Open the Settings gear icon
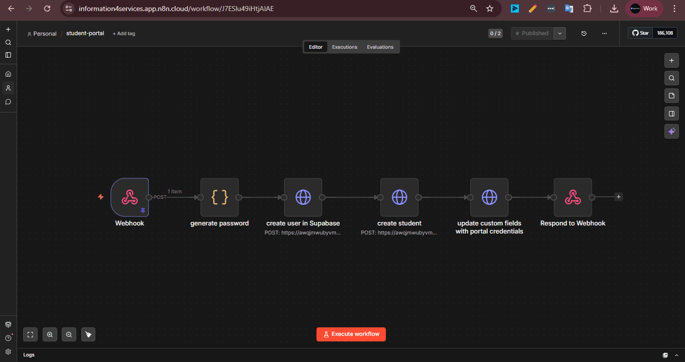 tap(8, 351)
